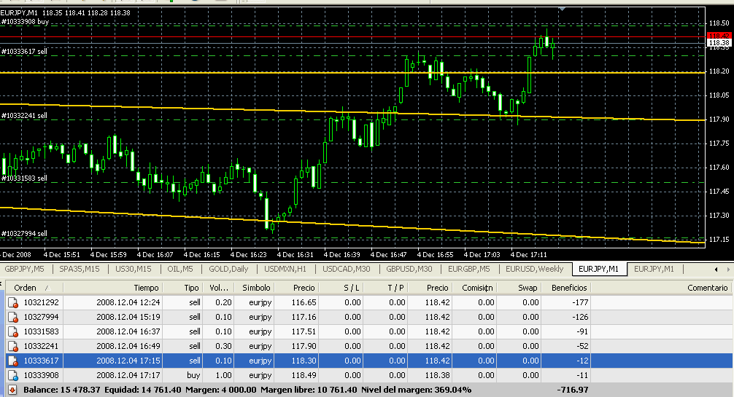Click the Tiempo column header

(x=146, y=288)
